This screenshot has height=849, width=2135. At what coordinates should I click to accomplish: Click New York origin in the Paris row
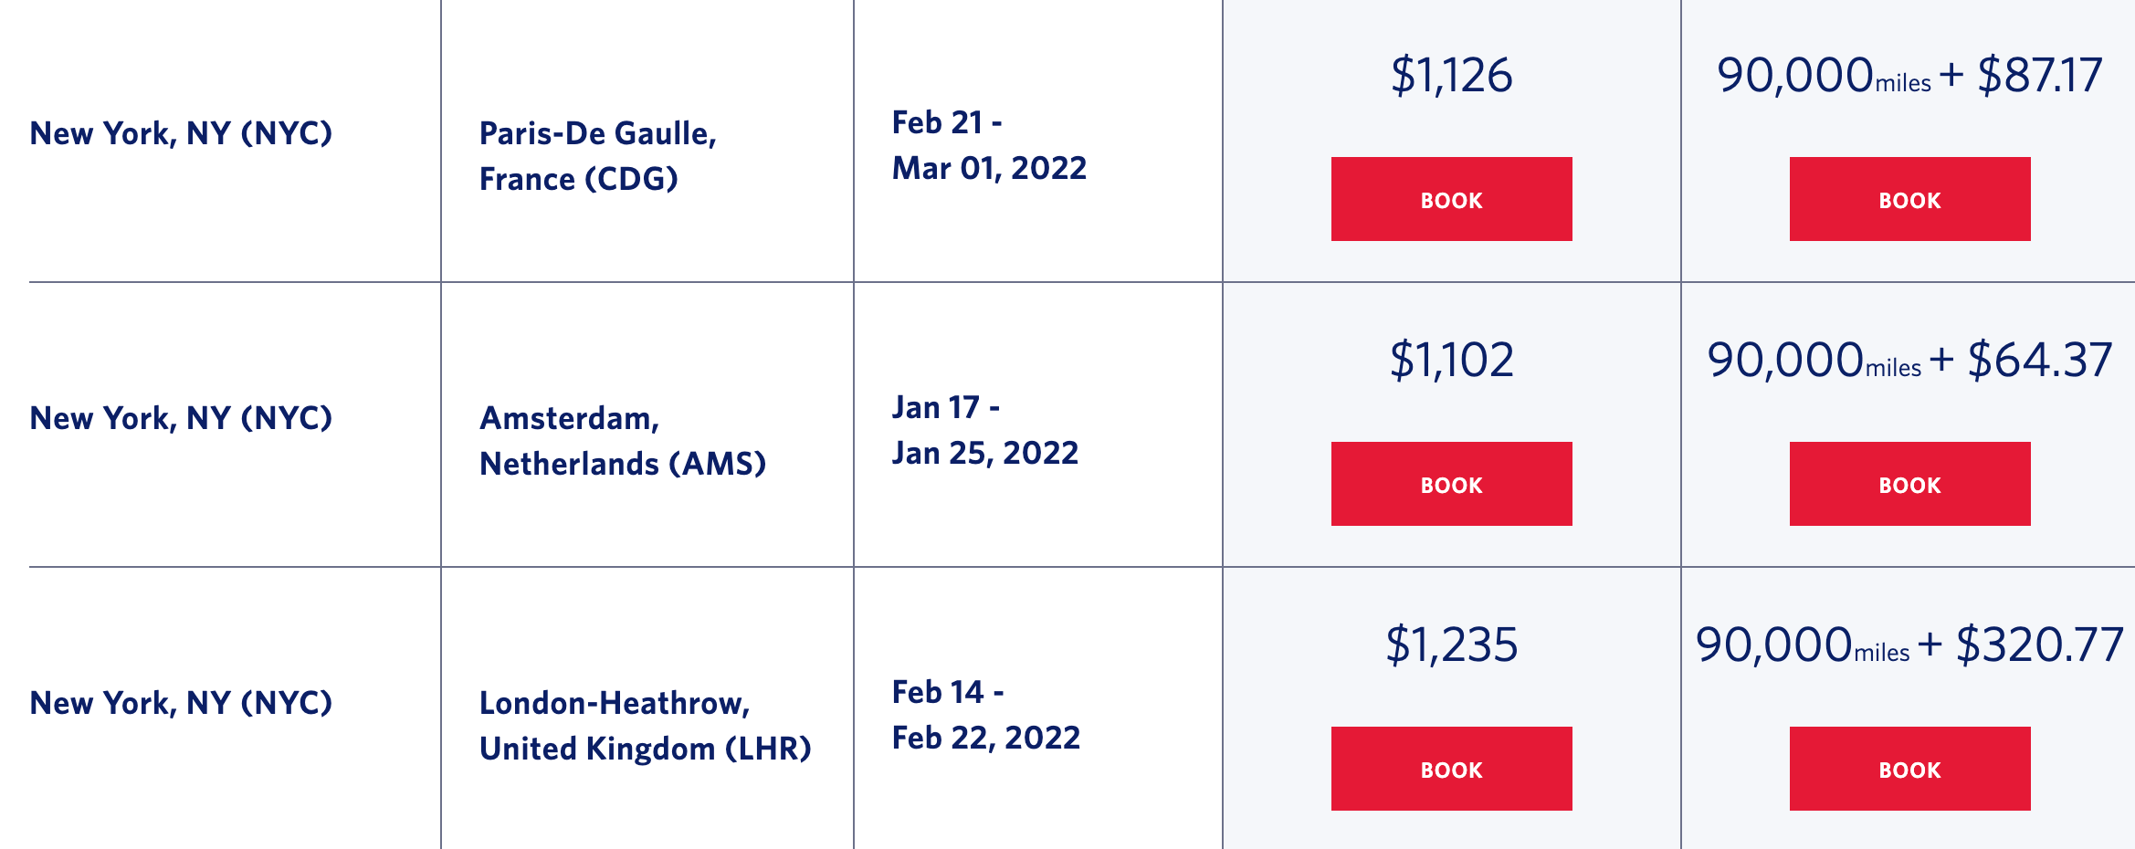tap(181, 133)
